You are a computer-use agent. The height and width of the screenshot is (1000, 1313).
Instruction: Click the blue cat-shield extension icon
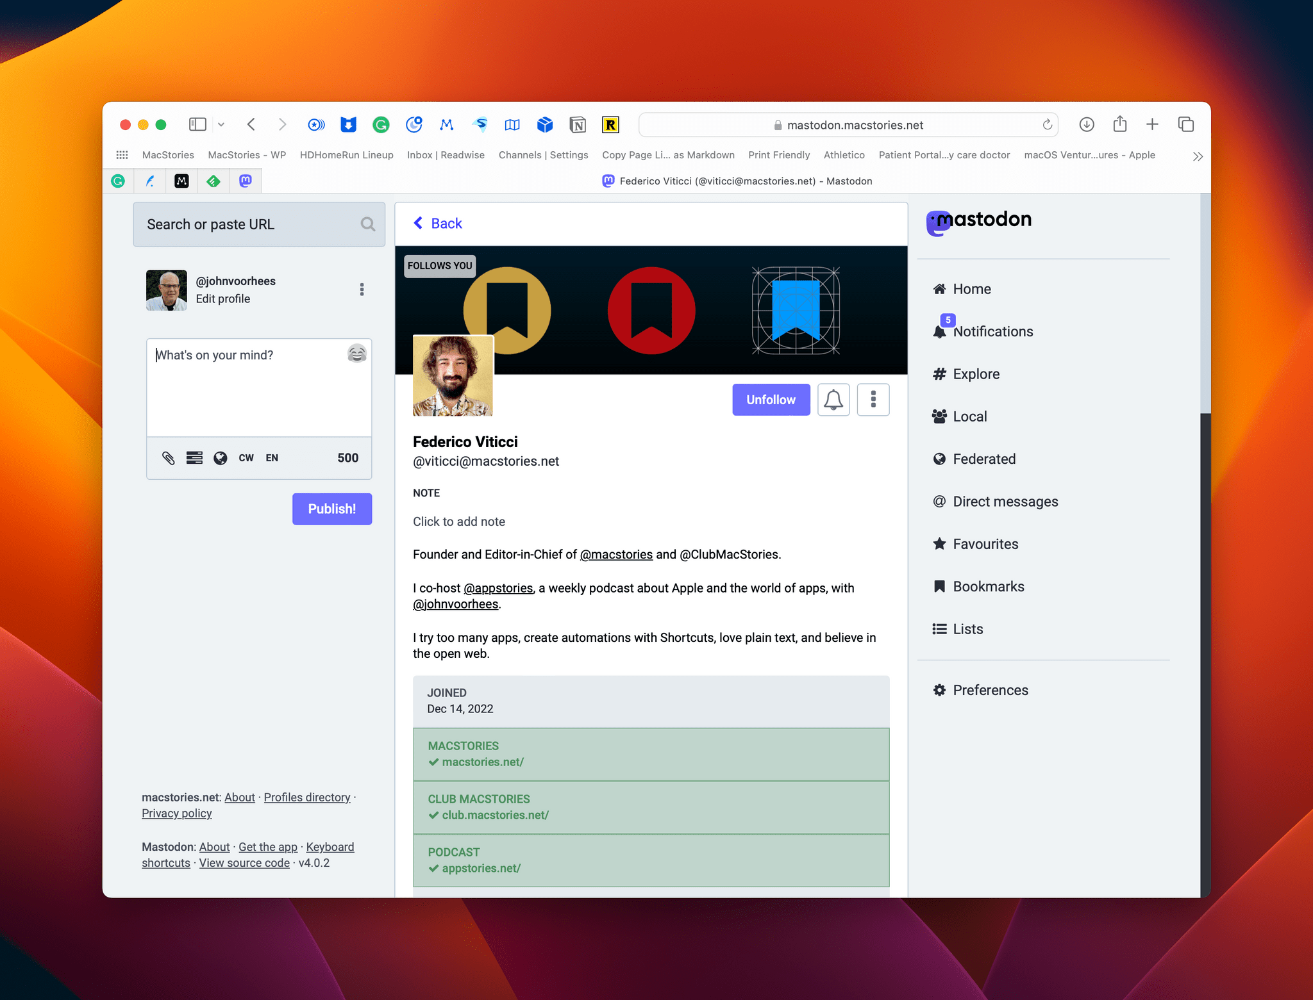coord(348,125)
